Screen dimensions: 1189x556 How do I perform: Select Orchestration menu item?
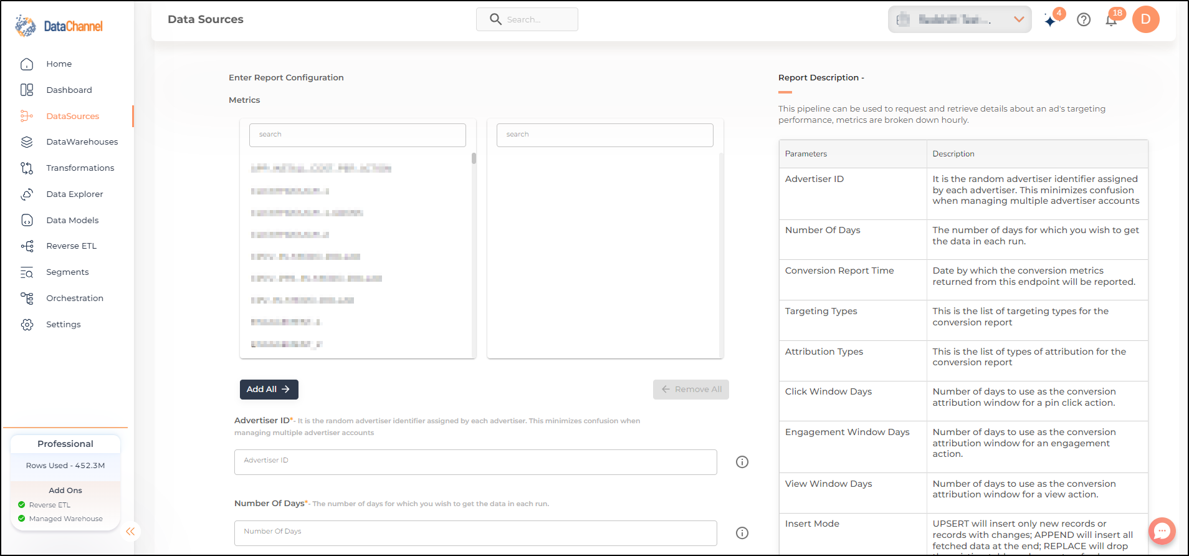(75, 299)
